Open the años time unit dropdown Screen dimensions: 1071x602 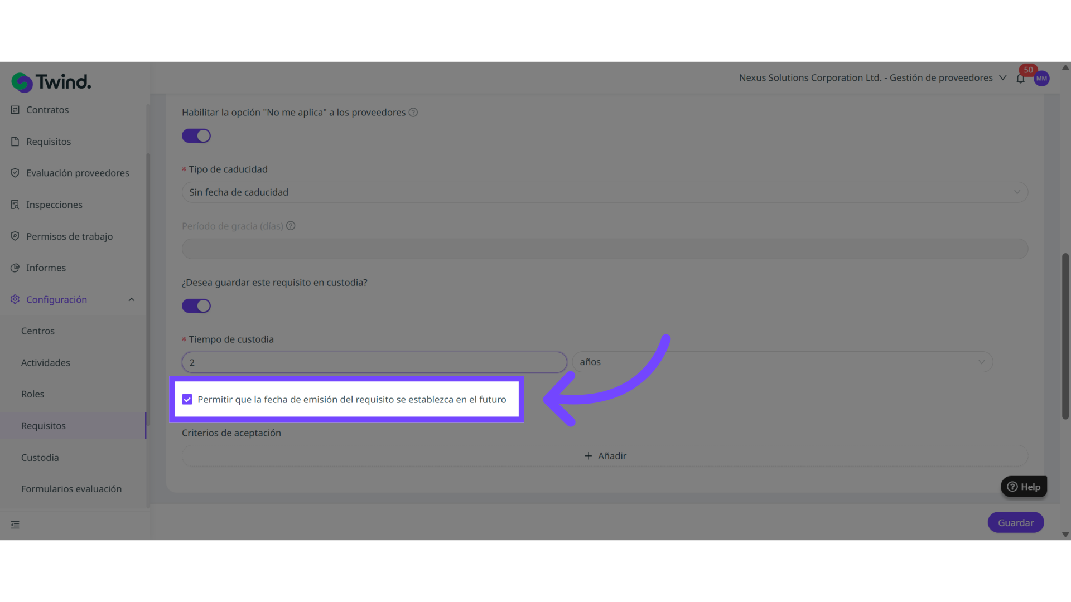point(783,362)
